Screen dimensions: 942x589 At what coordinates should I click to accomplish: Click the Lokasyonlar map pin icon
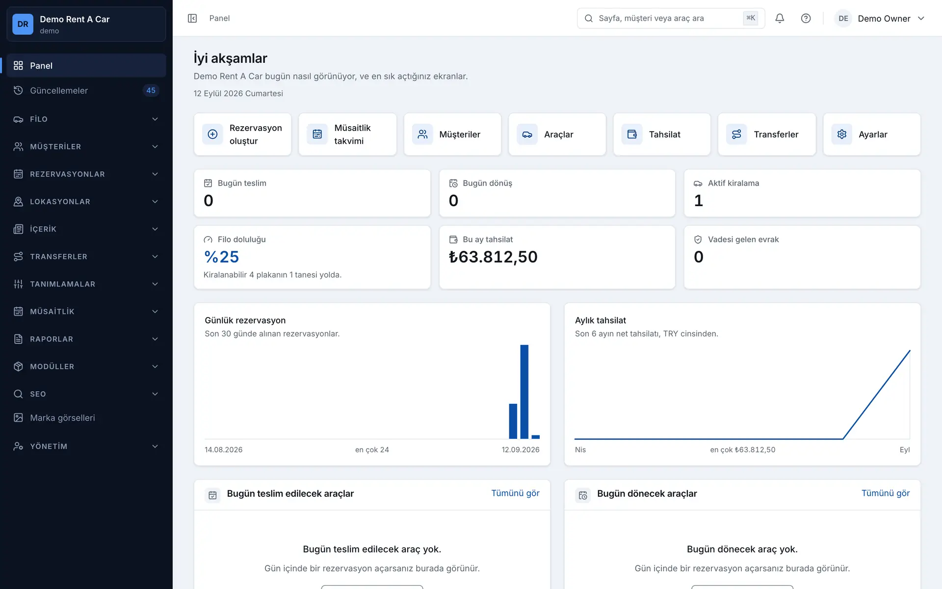(18, 202)
